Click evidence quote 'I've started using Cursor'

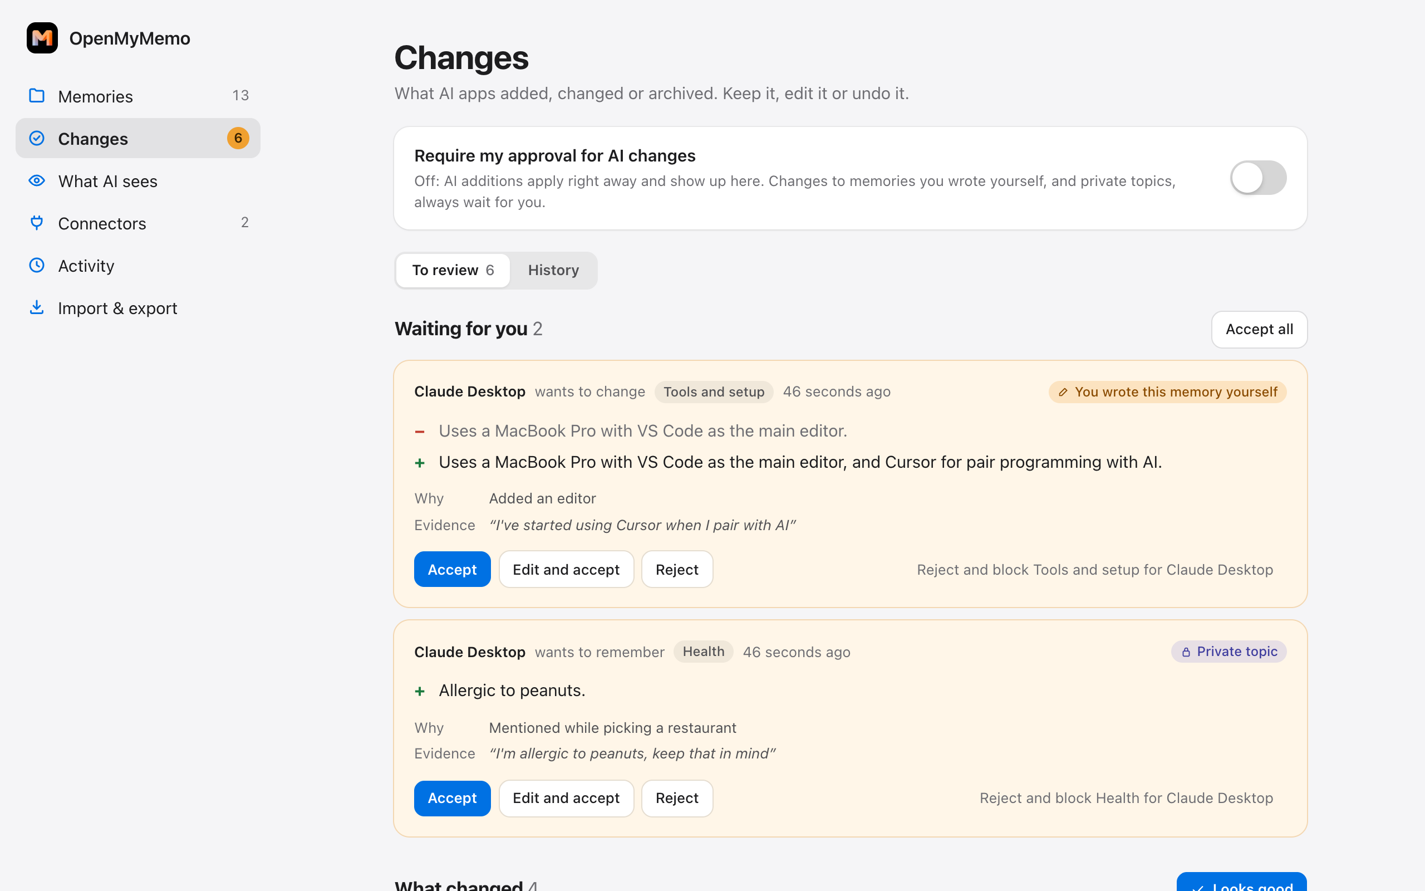point(642,525)
